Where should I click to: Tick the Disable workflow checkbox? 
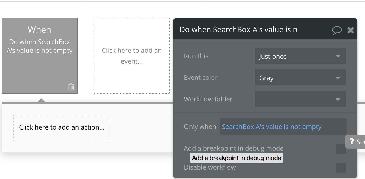(341, 168)
